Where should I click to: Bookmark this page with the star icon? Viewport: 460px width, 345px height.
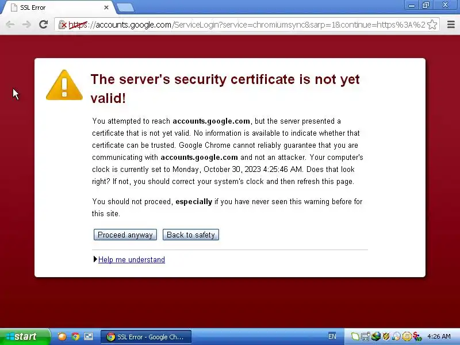click(432, 25)
